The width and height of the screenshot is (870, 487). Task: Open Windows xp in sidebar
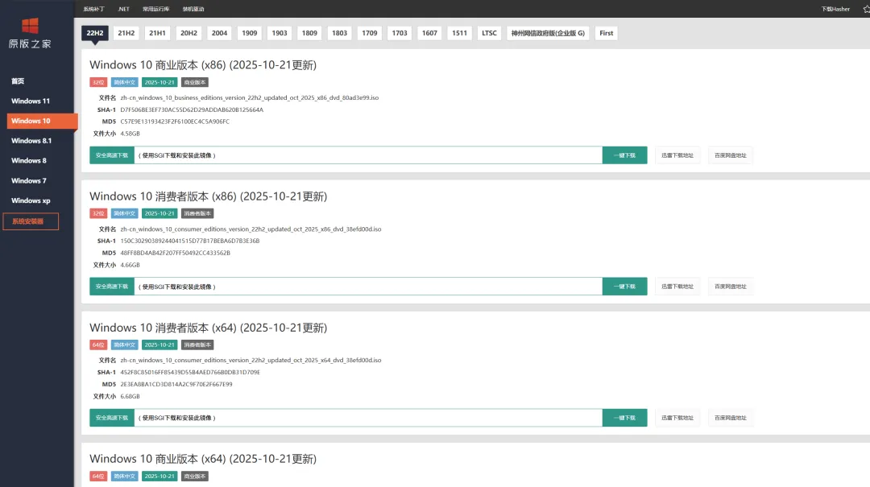click(31, 200)
